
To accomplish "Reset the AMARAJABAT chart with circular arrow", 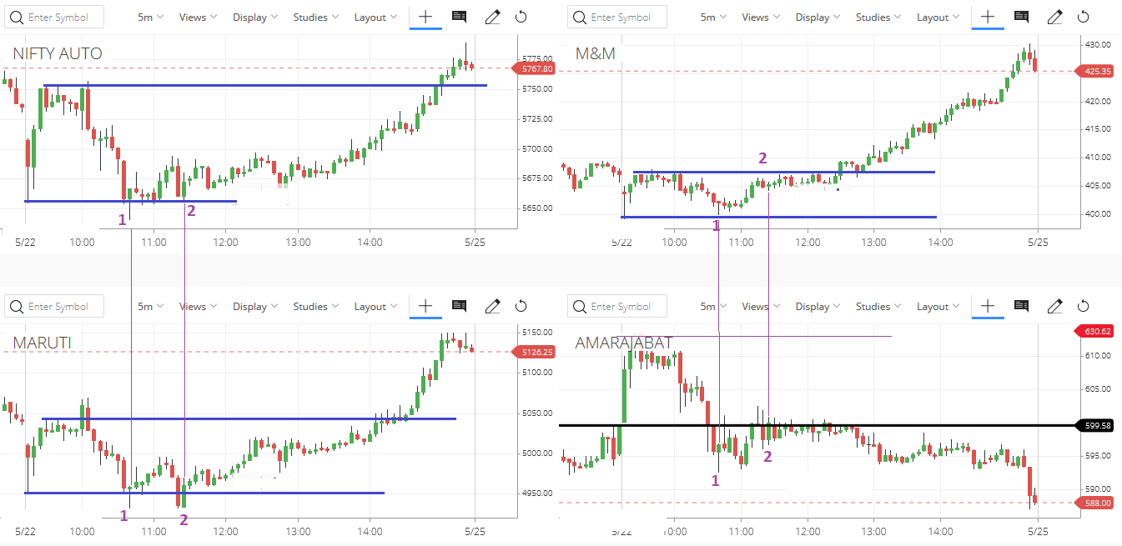I will coord(1084,306).
